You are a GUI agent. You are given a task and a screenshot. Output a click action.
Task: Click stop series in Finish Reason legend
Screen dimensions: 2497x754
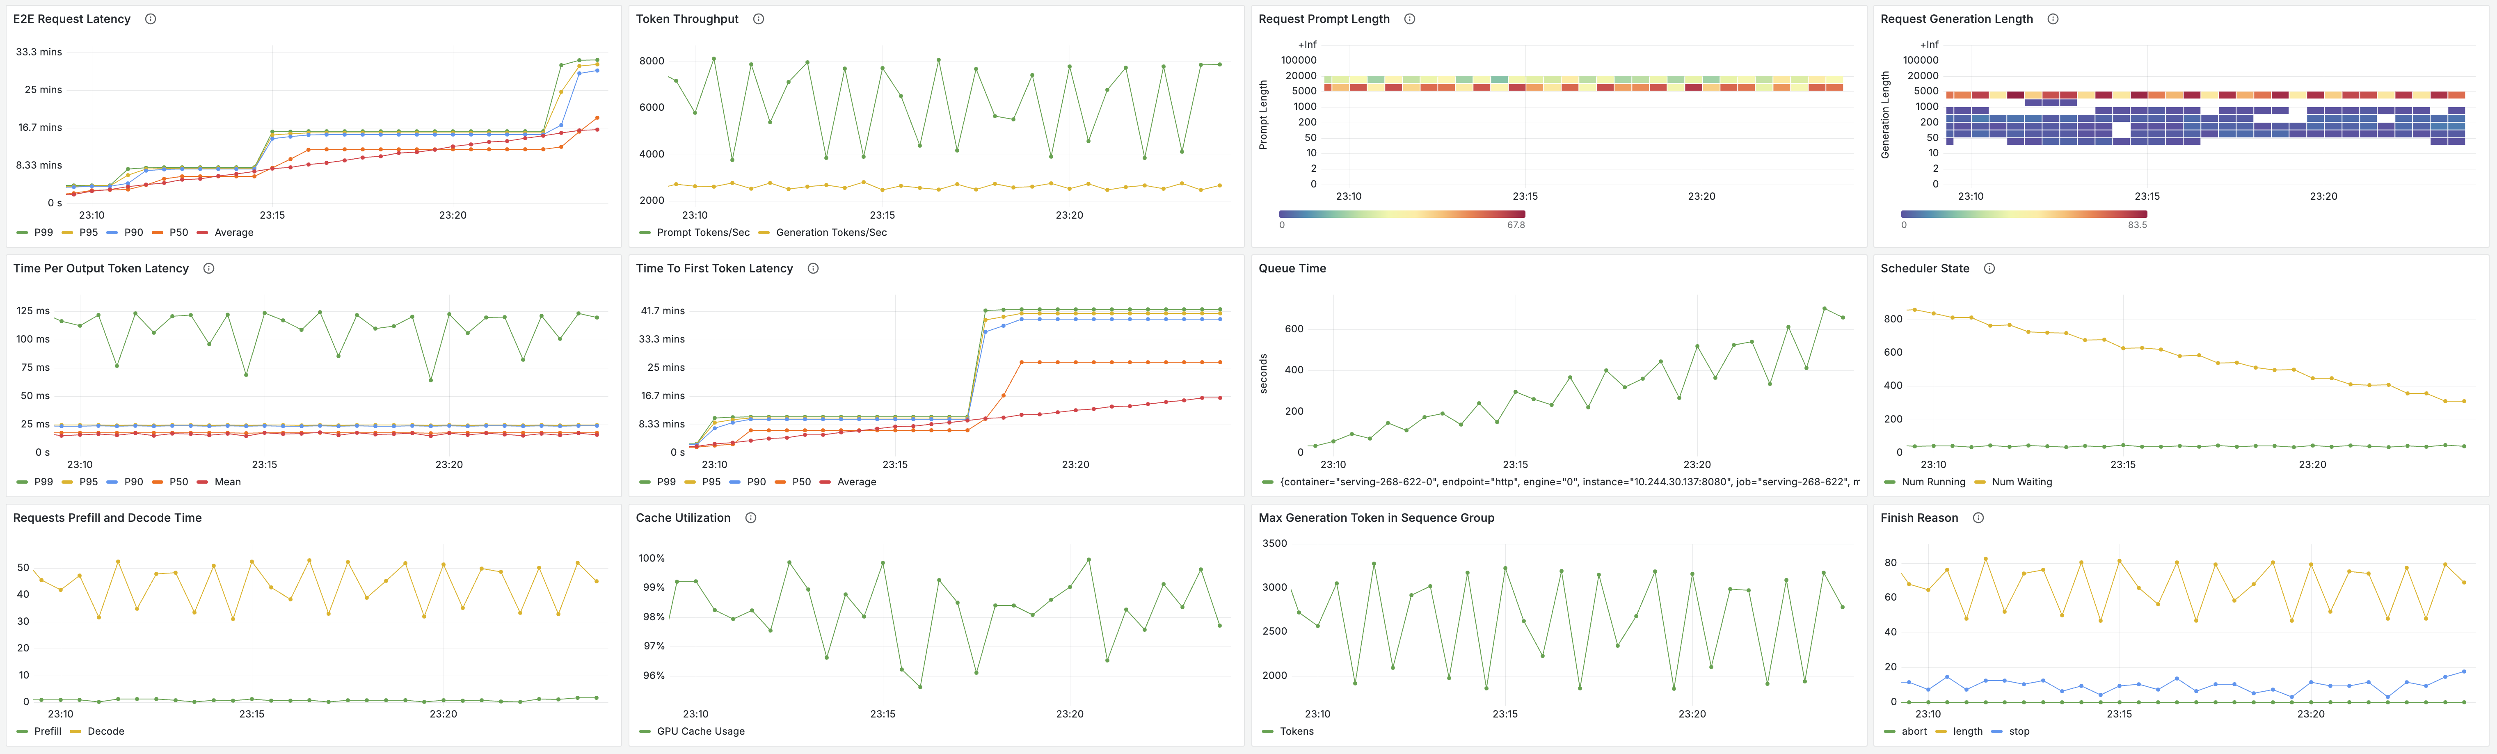(x=2018, y=732)
